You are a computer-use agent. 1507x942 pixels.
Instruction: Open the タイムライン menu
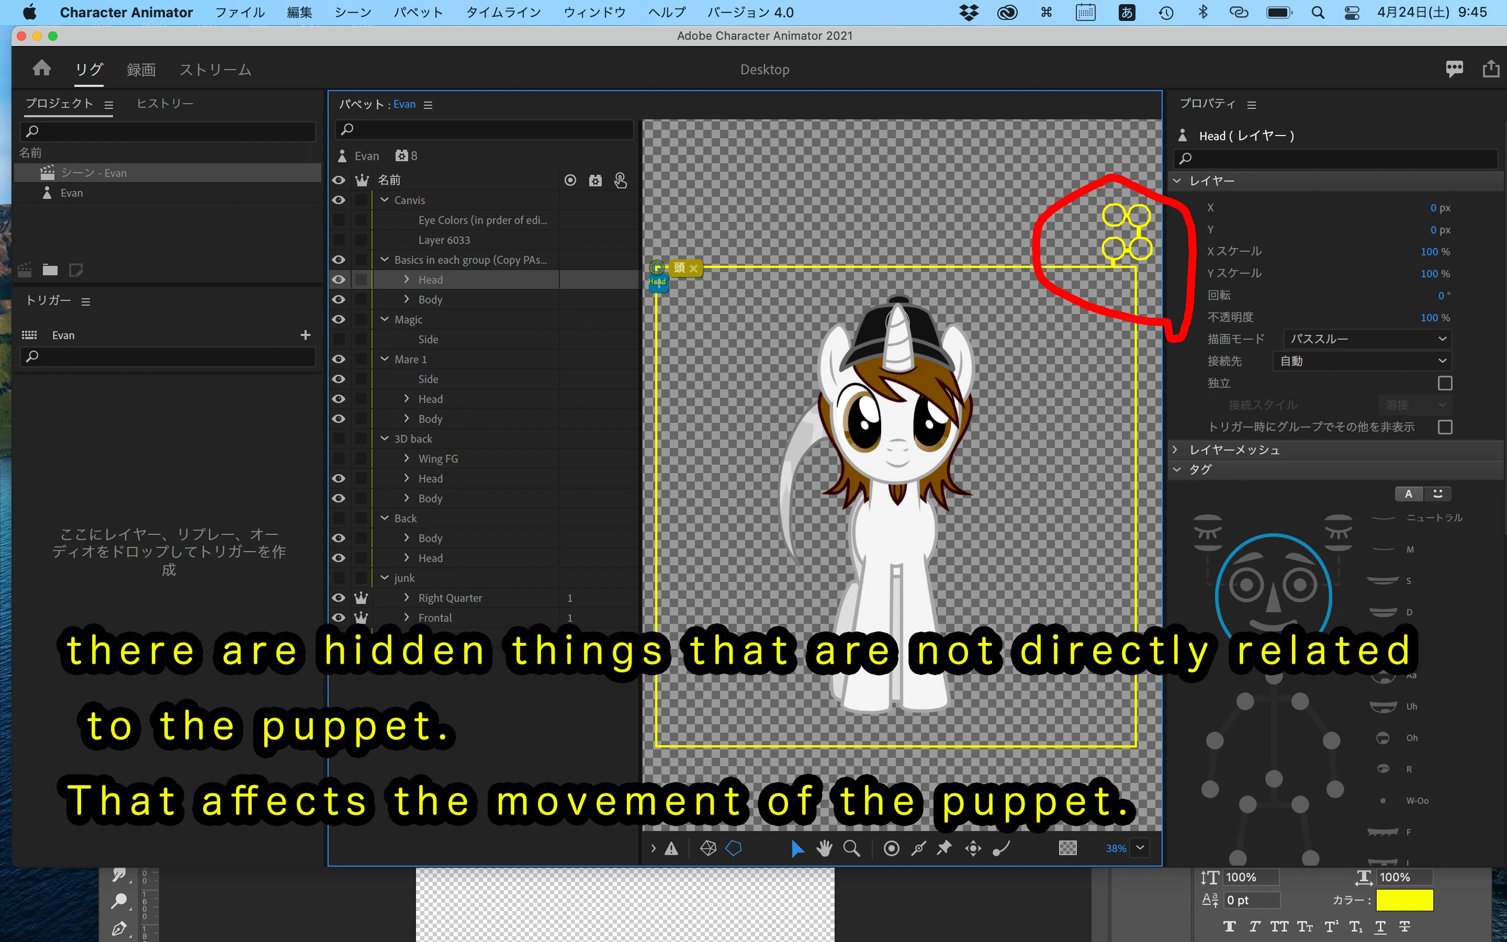tap(503, 13)
